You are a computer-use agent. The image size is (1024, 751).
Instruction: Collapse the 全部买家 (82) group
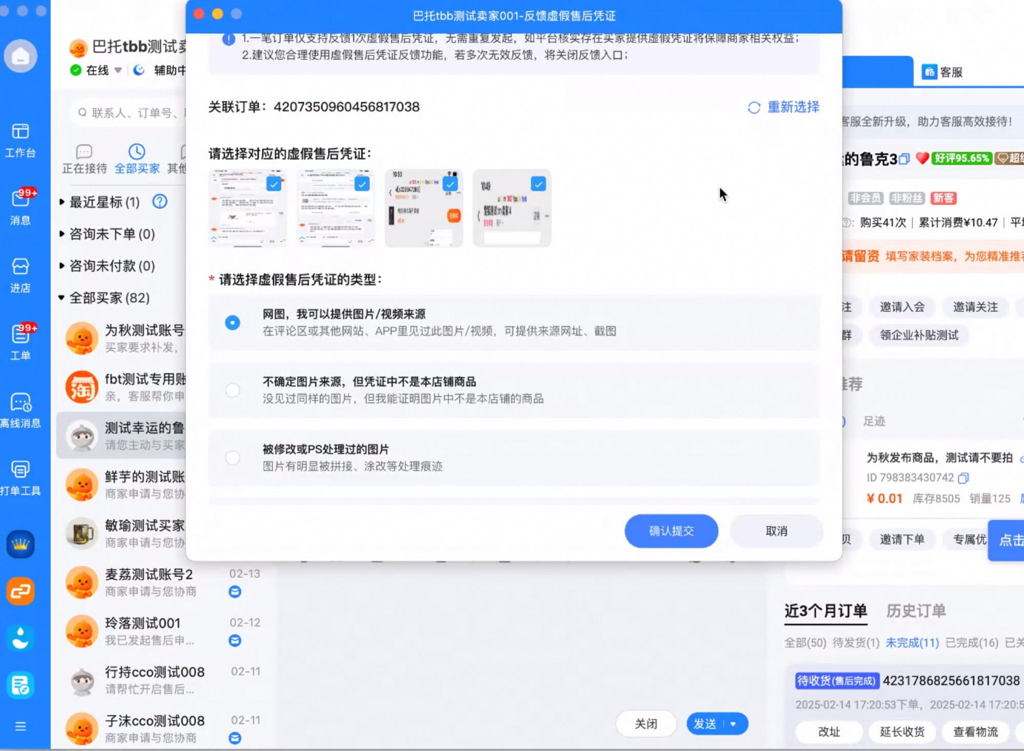tap(62, 297)
